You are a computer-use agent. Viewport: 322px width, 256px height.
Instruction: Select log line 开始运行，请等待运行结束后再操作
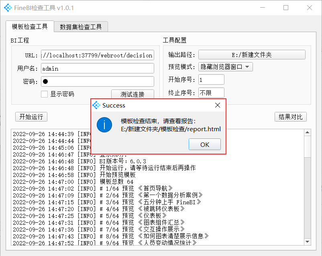pos(104,168)
